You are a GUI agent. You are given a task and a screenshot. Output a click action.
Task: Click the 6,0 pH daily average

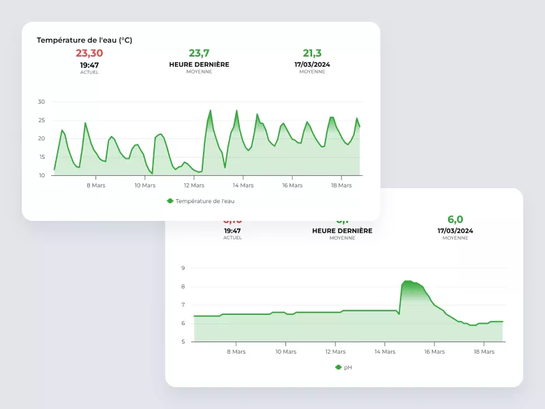click(x=455, y=219)
